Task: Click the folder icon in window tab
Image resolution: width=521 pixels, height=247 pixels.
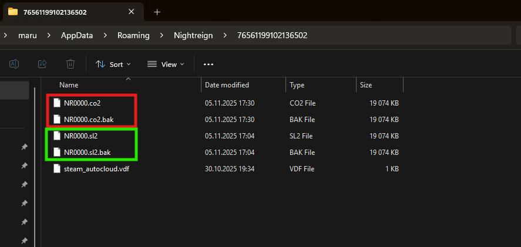Action: [12, 12]
